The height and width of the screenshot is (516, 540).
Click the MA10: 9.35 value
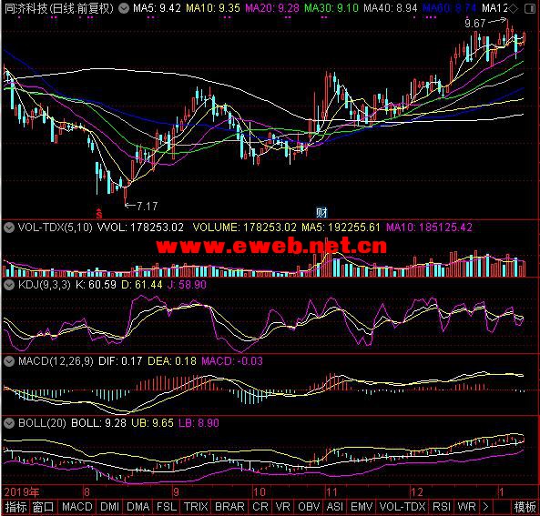(x=213, y=8)
